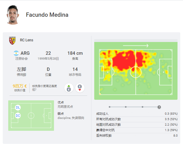Click the direction arrow above heatmap
The height and width of the screenshot is (146, 183).
[135, 46]
